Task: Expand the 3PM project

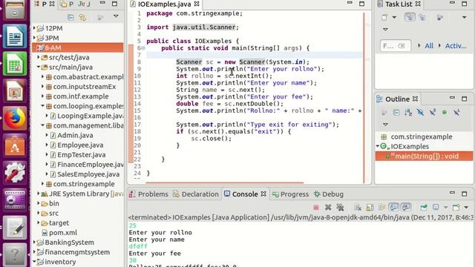Action: (x=34, y=38)
